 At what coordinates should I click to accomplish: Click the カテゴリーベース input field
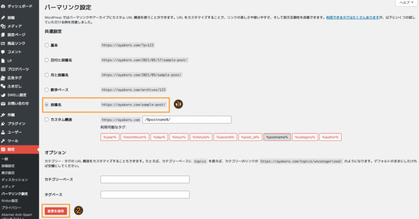[x=145, y=179]
